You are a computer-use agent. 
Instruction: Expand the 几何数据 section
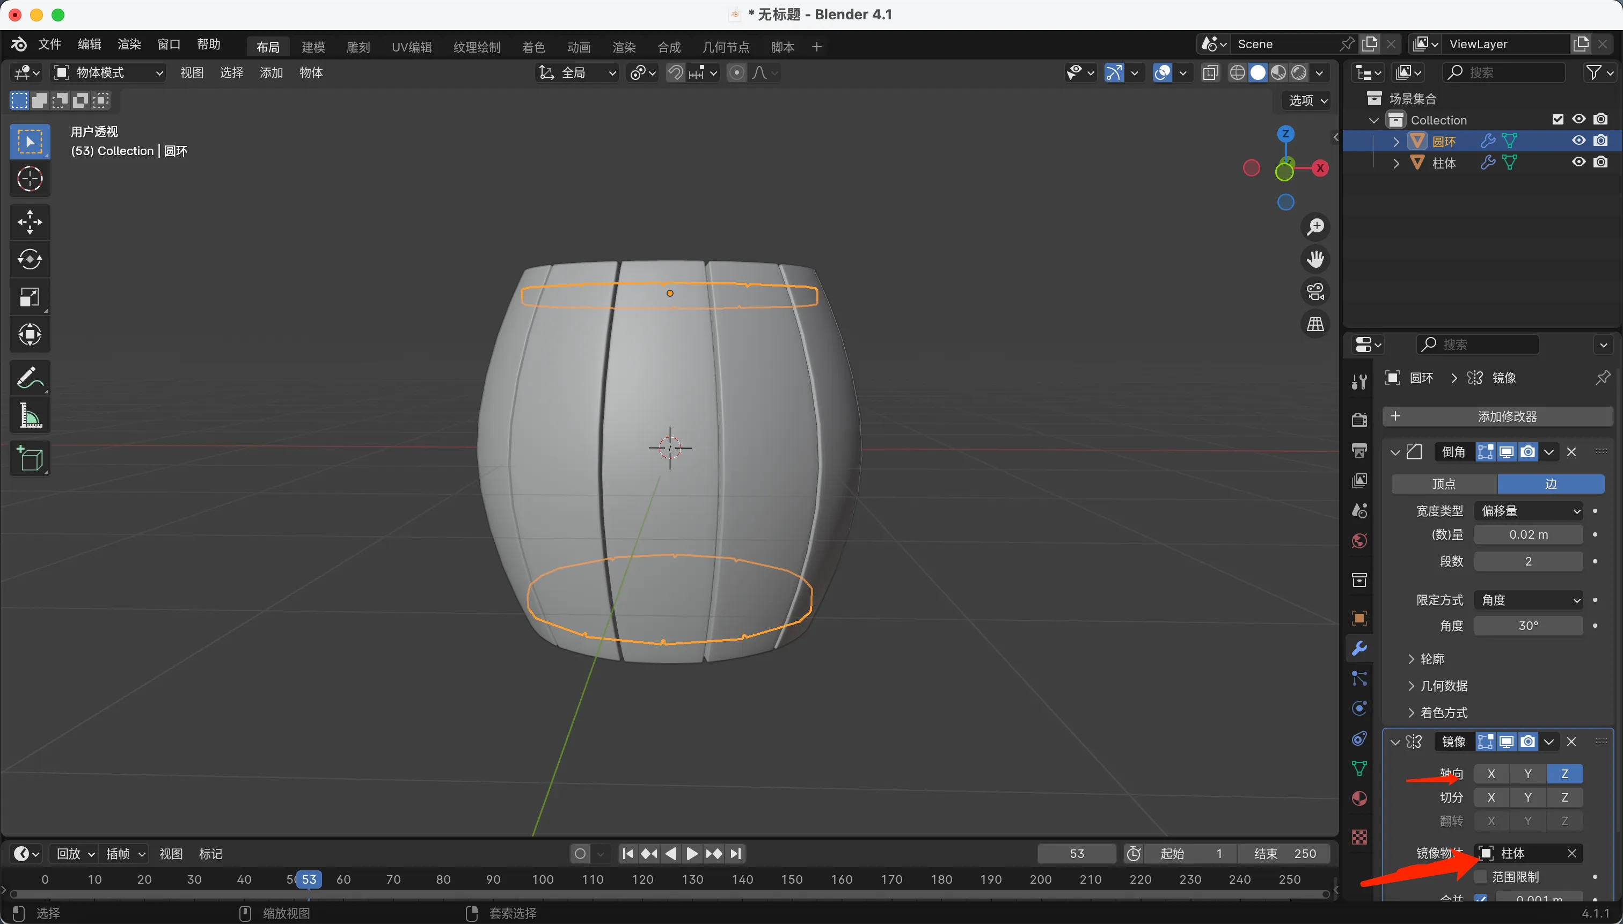[x=1444, y=685]
